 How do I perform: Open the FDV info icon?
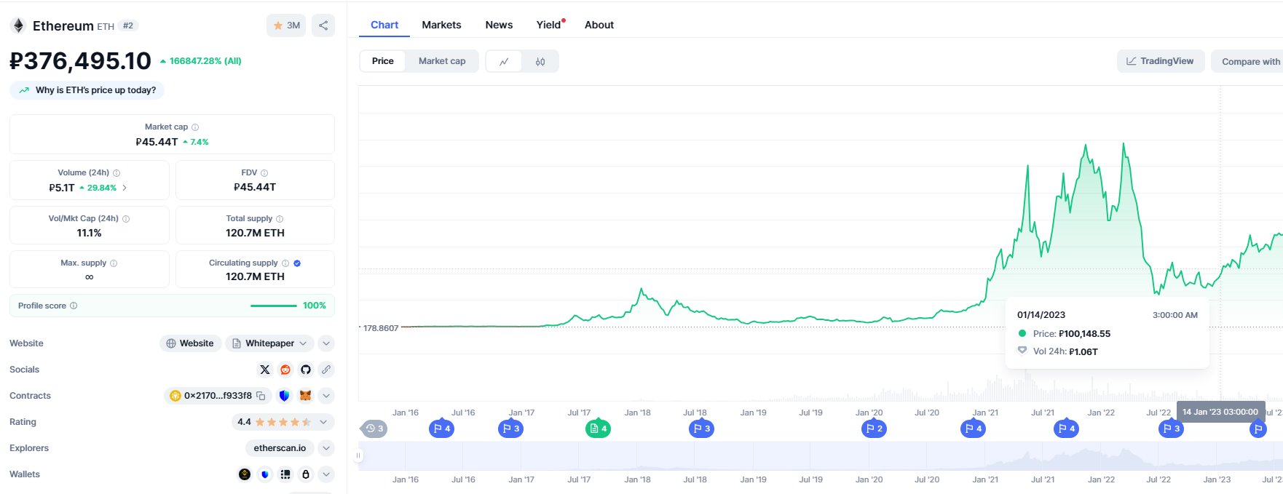[x=264, y=173]
